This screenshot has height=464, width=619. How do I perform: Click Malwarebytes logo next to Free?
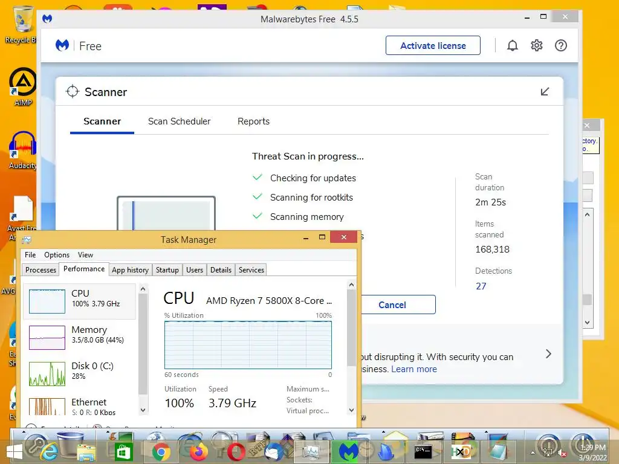pos(62,46)
